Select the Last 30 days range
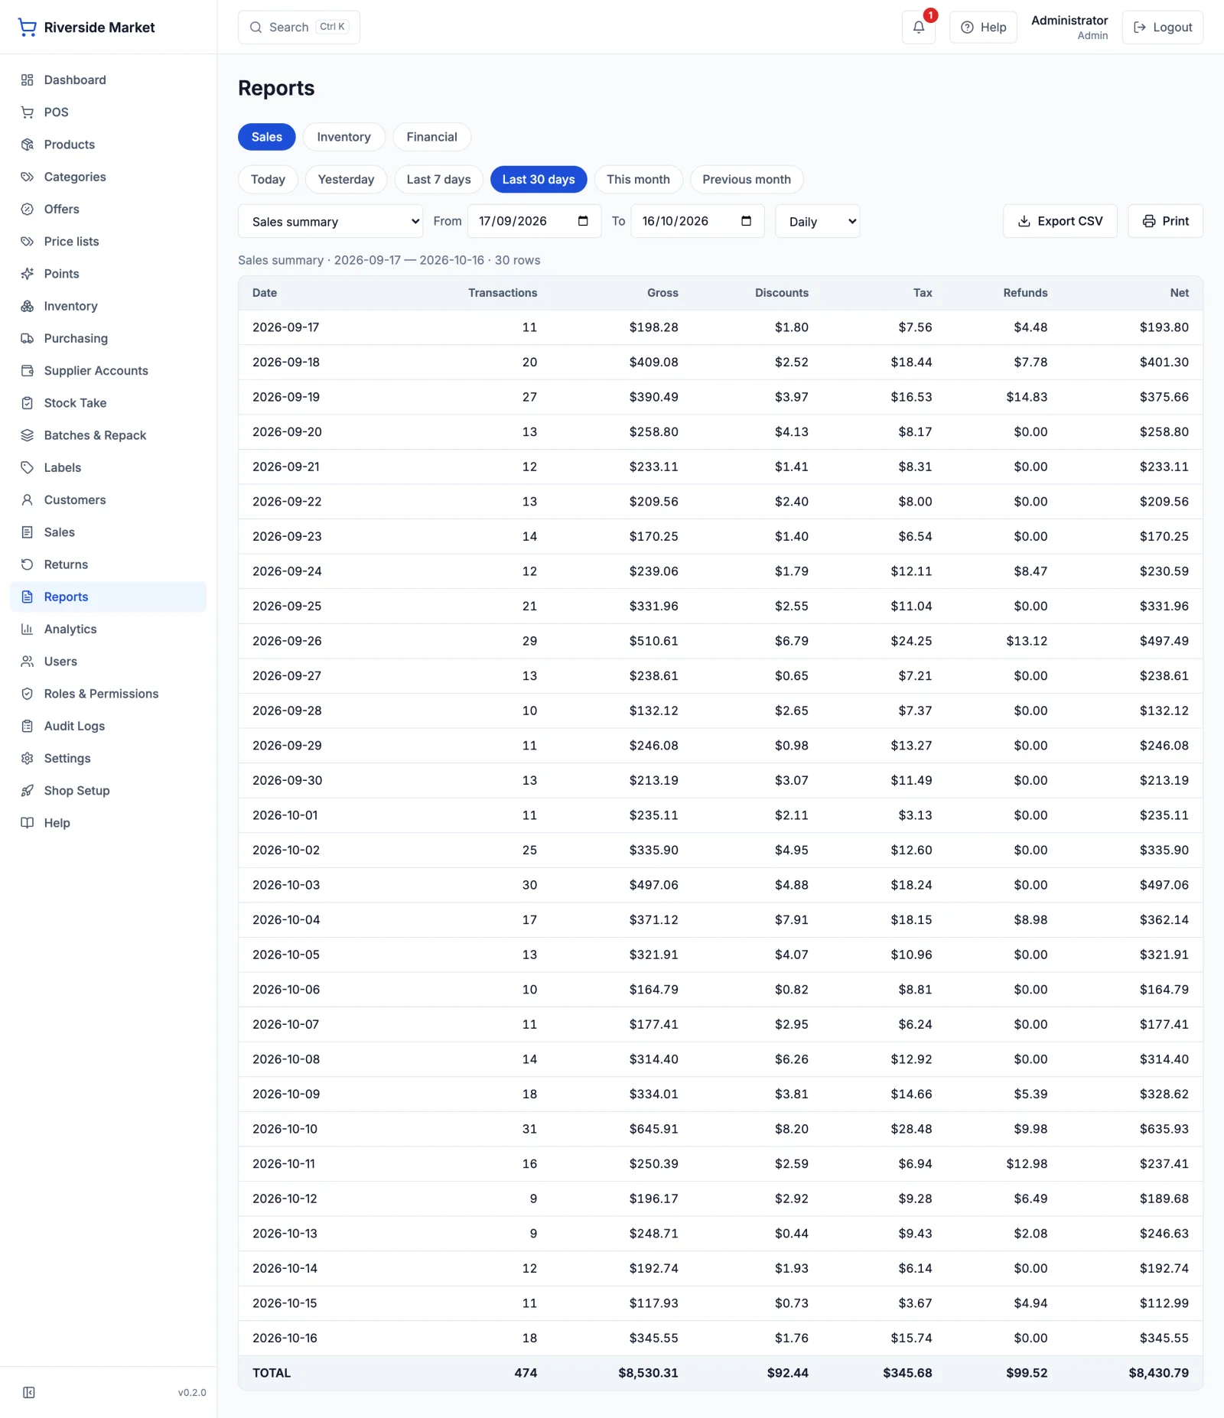The width and height of the screenshot is (1224, 1418). coord(539,180)
